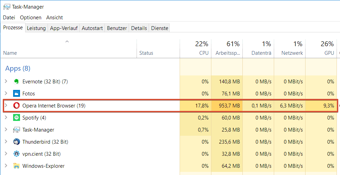Click Fotos' 76,1 MB memory value
The width and height of the screenshot is (340, 175).
(x=230, y=94)
